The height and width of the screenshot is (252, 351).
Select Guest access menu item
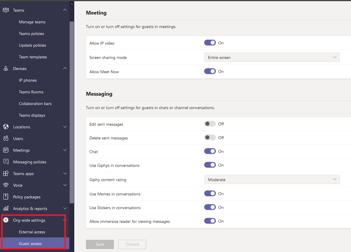tap(30, 244)
